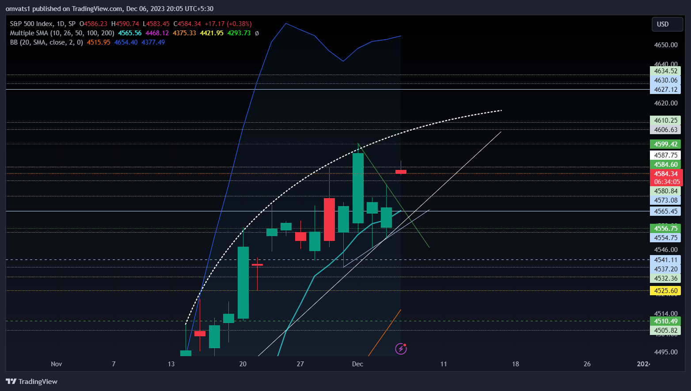Select price label 4610.25
The height and width of the screenshot is (391, 691).
point(665,120)
